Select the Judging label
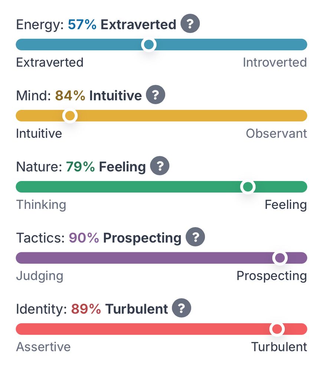Image resolution: width=323 pixels, height=371 pixels. 40,276
